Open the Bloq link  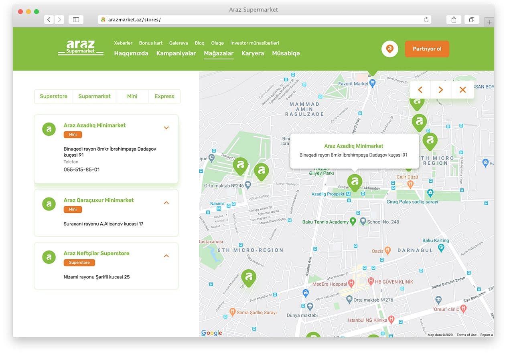tap(200, 43)
